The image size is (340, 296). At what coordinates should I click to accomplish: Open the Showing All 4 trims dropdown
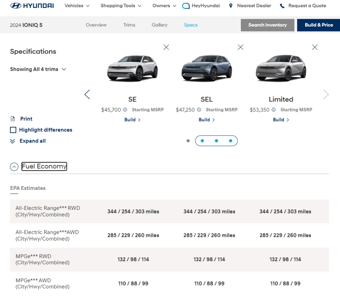(38, 69)
